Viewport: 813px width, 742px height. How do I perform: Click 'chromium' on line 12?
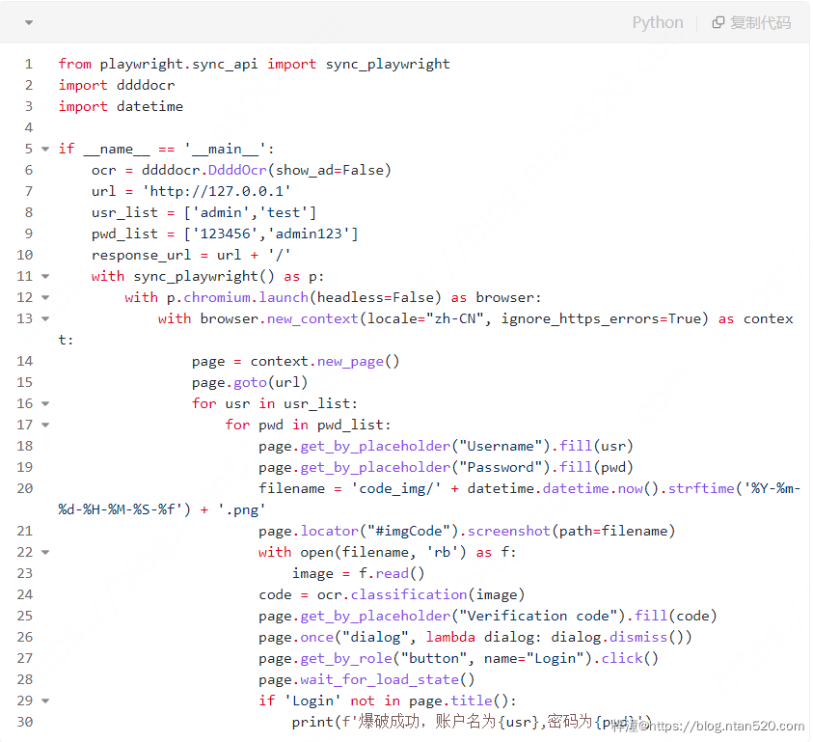(x=217, y=297)
